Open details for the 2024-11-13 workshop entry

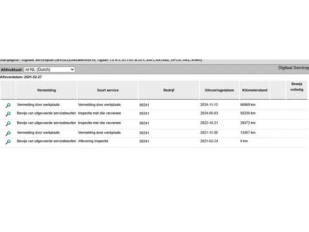[x=8, y=105]
